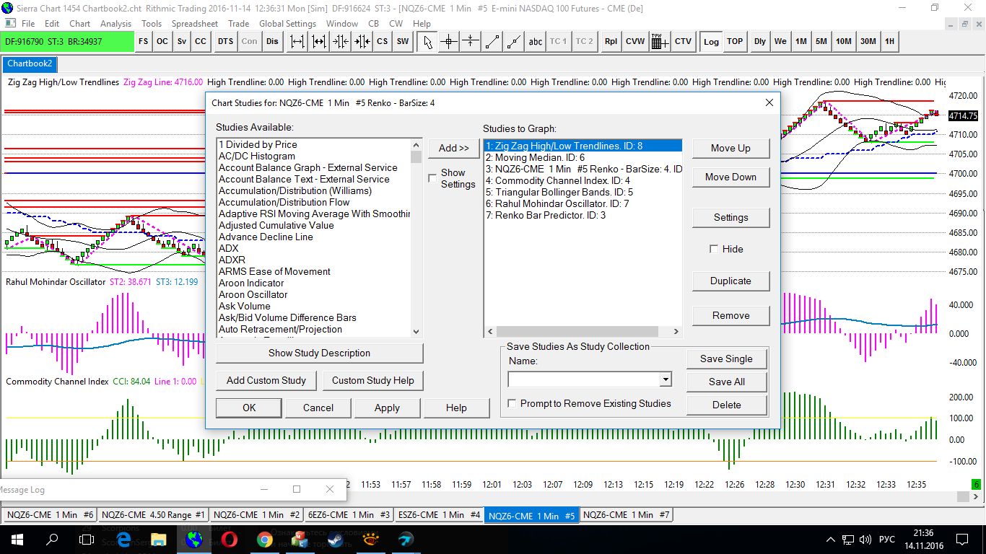Switch chart to 30M timeframe
986x554 pixels.
coord(868,41)
